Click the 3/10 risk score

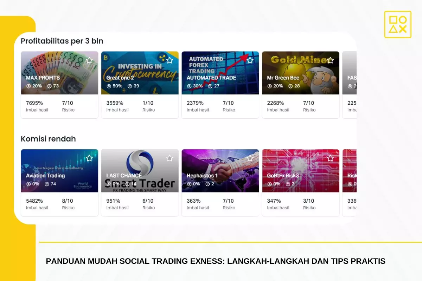[309, 201]
